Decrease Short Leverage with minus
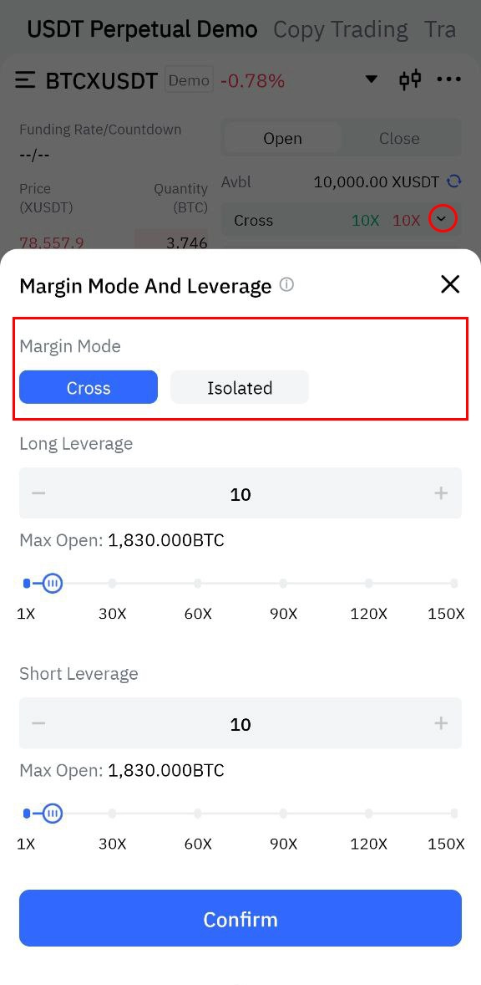481x985 pixels. pos(39,723)
